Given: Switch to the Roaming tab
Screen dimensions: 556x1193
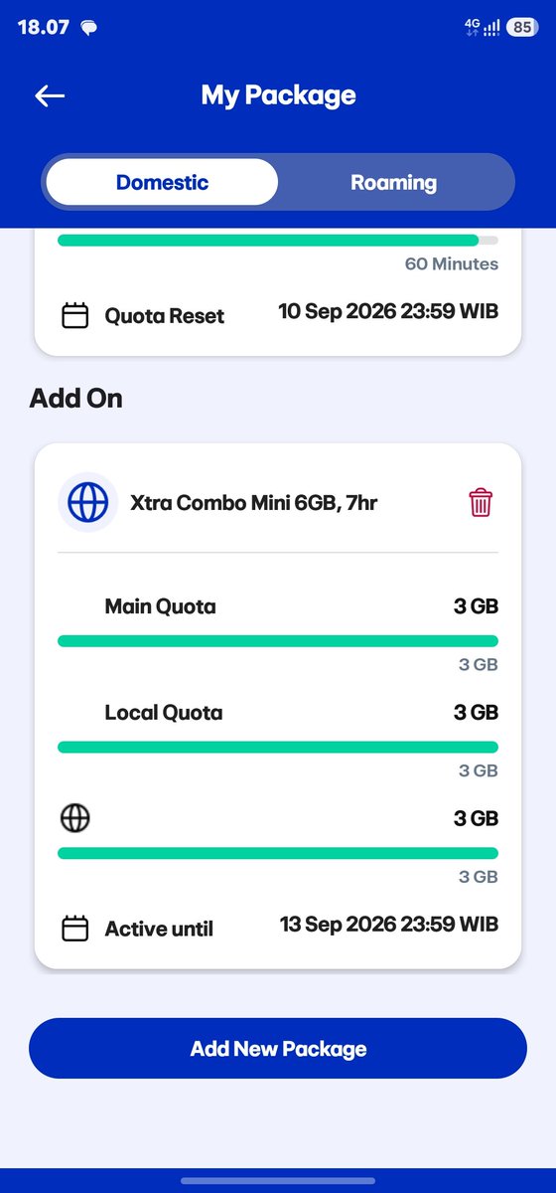Looking at the screenshot, I should pos(393,182).
